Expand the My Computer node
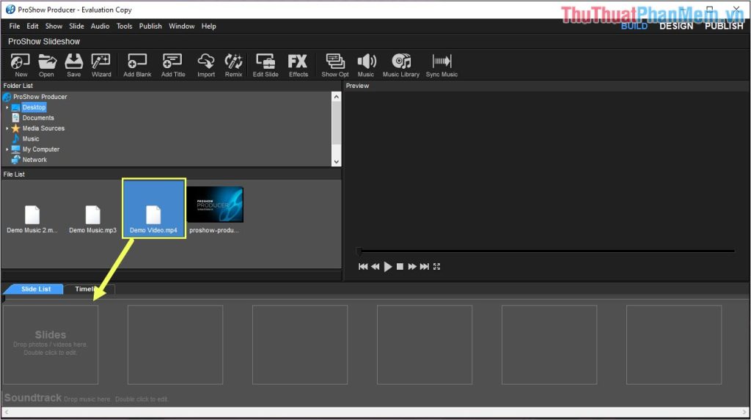Screen dimensions: 751x420 7,150
